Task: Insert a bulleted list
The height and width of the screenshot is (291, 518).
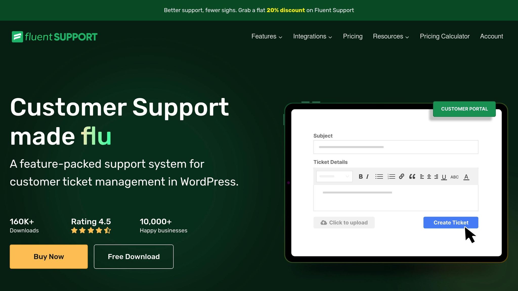Action: click(x=379, y=176)
